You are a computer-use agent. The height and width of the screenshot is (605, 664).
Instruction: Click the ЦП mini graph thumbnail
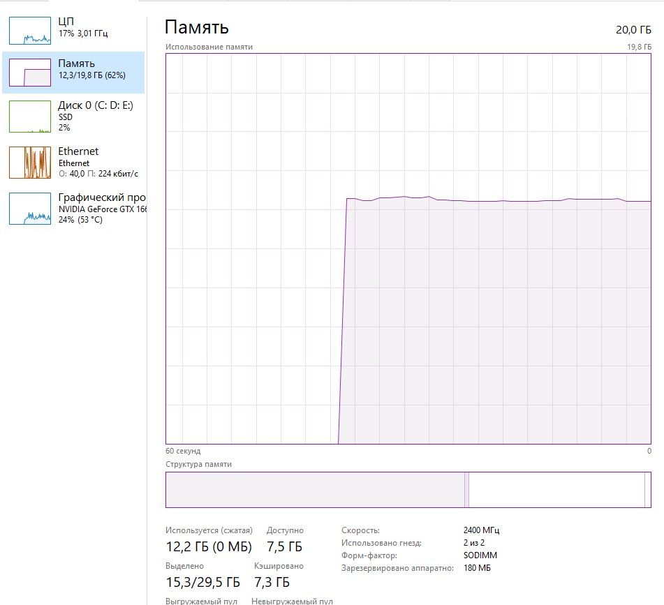tap(30, 31)
